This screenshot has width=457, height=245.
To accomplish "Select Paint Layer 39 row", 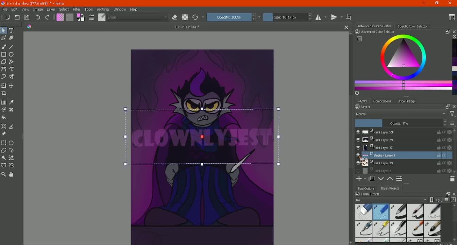I will 404,163.
